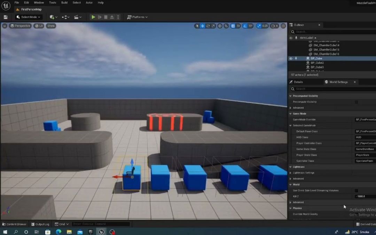Toggle rotation angle snapping

point(245,26)
